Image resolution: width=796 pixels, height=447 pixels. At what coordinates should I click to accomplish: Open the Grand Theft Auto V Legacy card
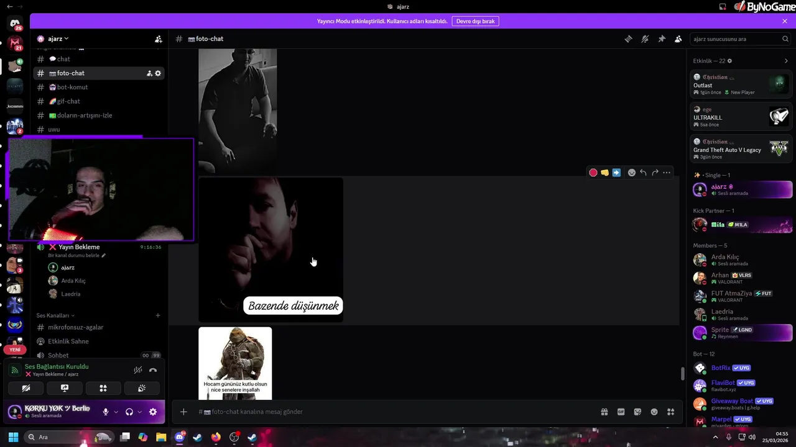point(741,148)
